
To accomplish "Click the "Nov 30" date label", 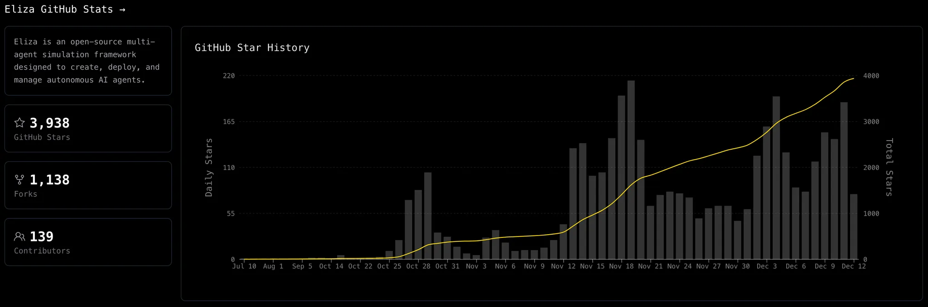I will click(x=737, y=266).
